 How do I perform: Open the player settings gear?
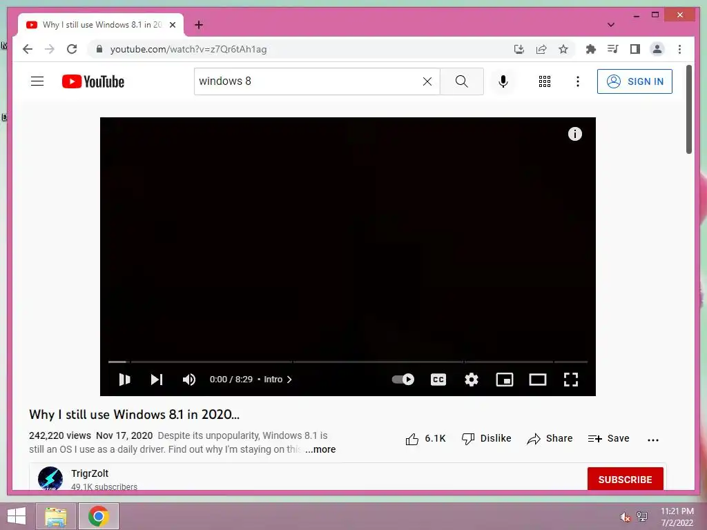click(471, 380)
